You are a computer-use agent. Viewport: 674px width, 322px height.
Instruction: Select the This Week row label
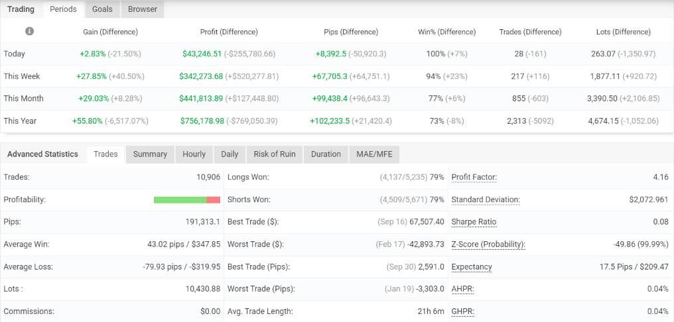pyautogui.click(x=22, y=76)
